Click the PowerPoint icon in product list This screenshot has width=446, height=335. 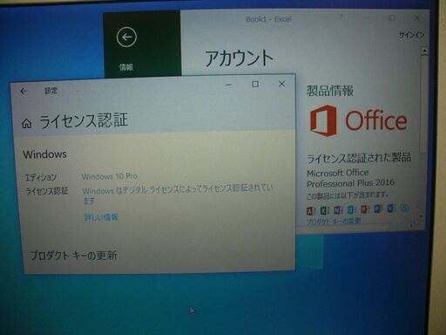pyautogui.click(x=365, y=209)
